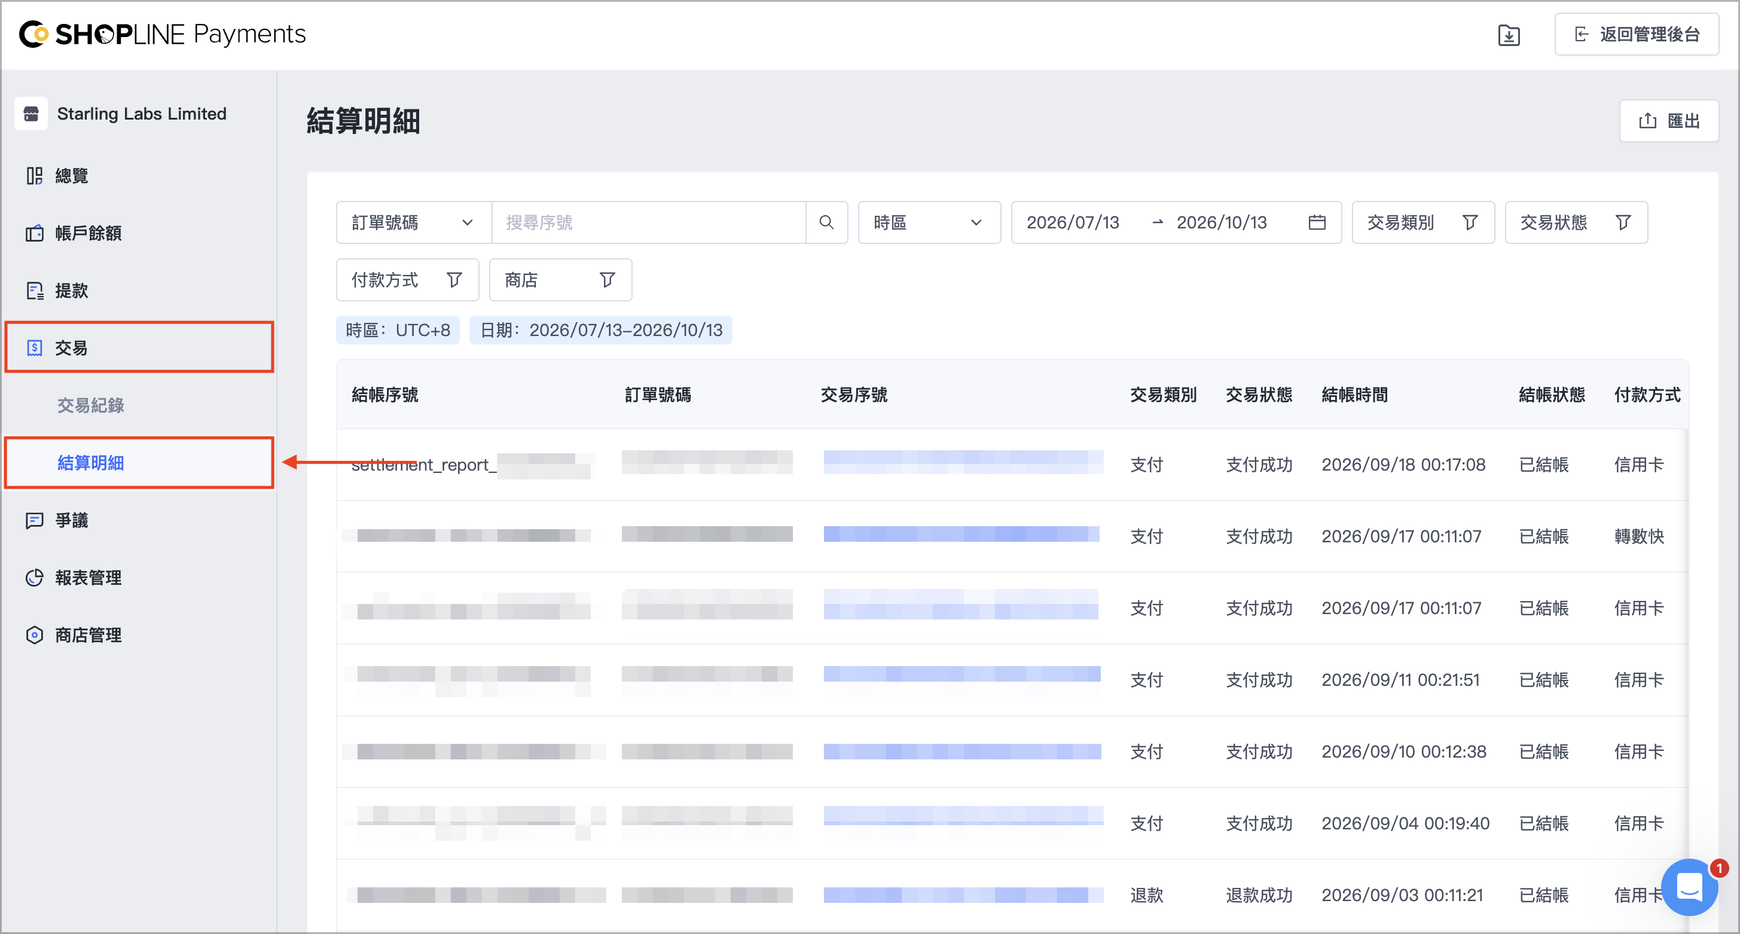1740x934 pixels.
Task: Click the Starling Labs Limited store icon
Action: coord(31,114)
